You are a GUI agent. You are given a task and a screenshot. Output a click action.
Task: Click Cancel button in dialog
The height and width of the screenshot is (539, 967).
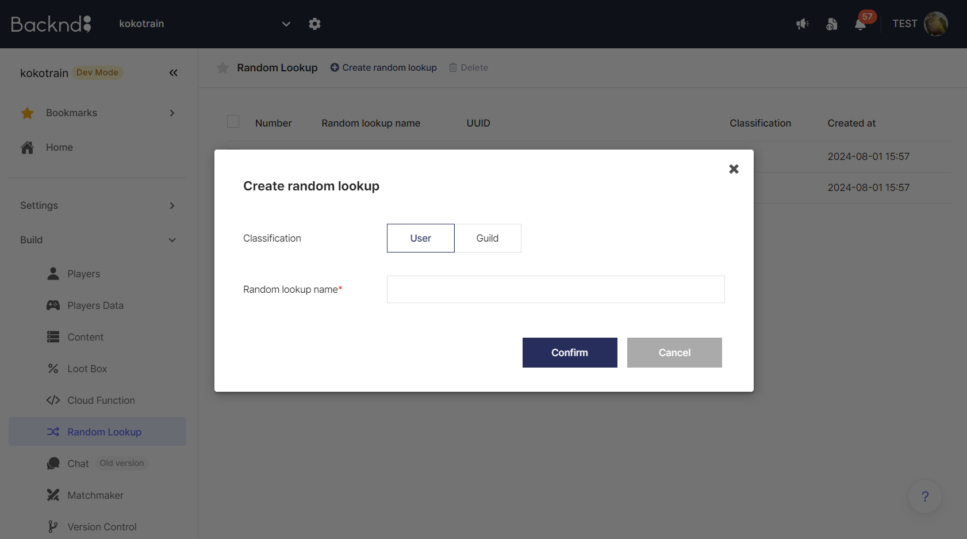[674, 353]
